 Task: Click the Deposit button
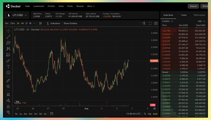coord(193,6)
